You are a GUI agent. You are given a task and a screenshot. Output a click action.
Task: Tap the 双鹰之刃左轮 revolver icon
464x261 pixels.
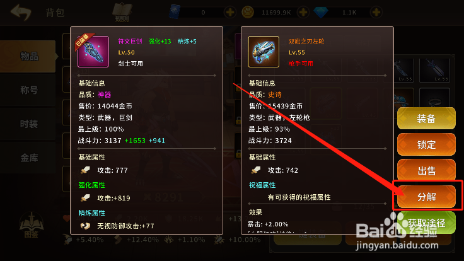[264, 52]
